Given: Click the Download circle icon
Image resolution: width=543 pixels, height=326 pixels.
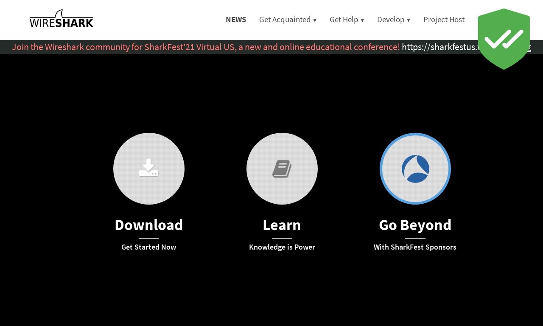Looking at the screenshot, I should [x=149, y=169].
